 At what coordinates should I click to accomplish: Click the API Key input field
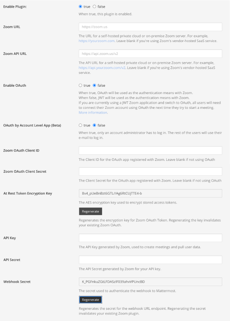(150, 238)
